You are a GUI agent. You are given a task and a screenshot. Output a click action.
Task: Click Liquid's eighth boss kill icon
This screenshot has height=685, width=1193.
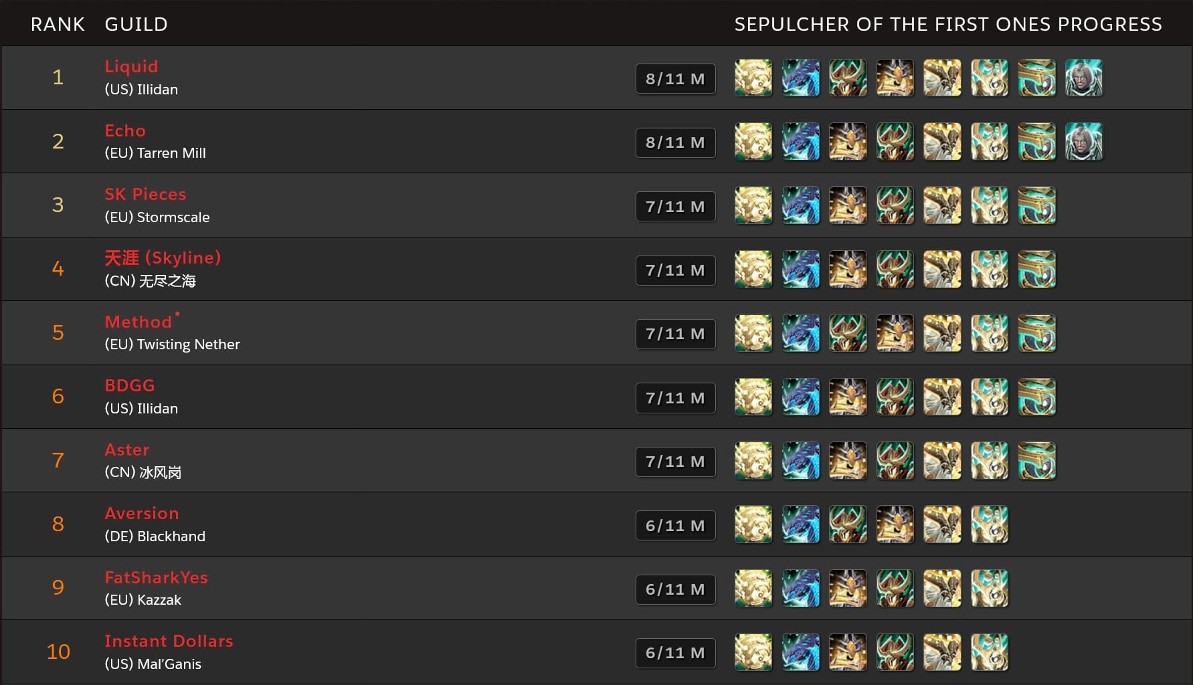pyautogui.click(x=1083, y=78)
